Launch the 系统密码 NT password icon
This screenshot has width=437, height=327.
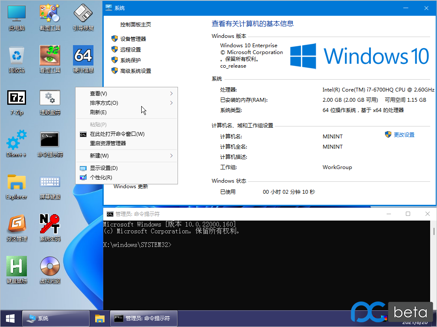[50, 228]
